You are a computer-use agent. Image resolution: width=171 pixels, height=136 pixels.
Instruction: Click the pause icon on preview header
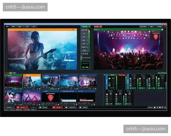73,29
